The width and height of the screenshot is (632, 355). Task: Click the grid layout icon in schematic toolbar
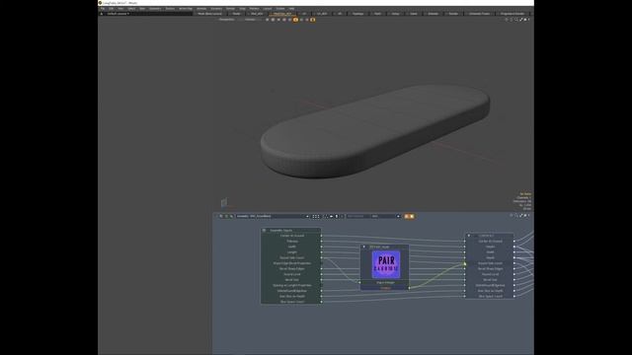316,216
